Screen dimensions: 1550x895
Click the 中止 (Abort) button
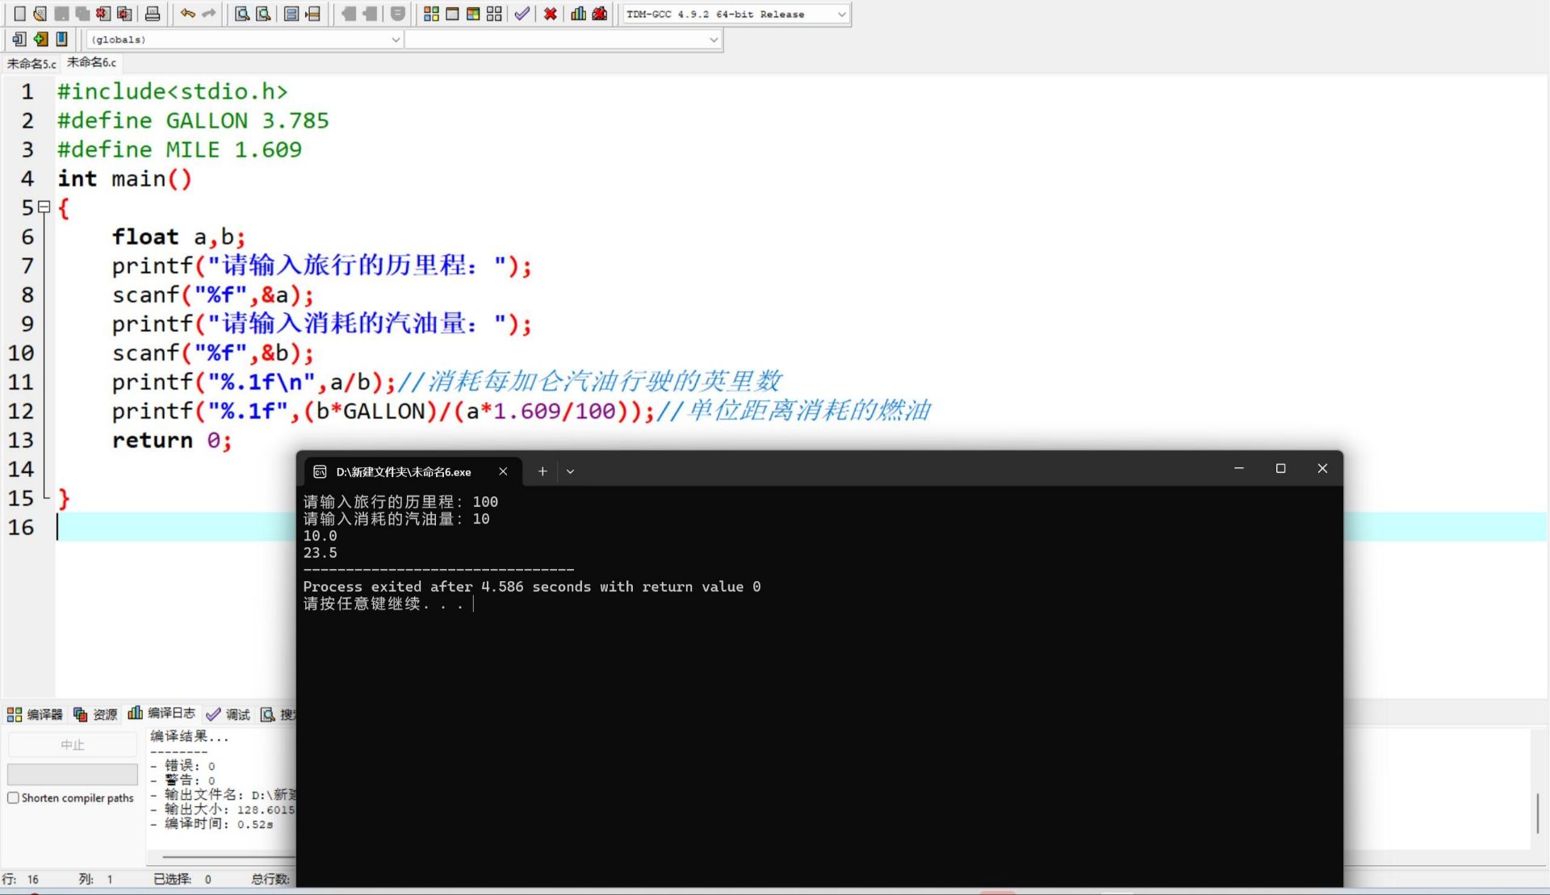coord(72,745)
